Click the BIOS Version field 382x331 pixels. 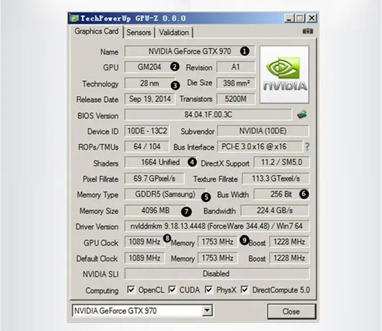(208, 115)
